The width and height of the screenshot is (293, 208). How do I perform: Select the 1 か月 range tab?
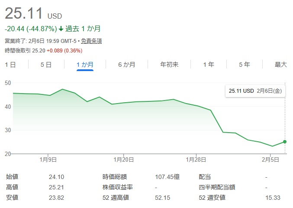coord(85,65)
